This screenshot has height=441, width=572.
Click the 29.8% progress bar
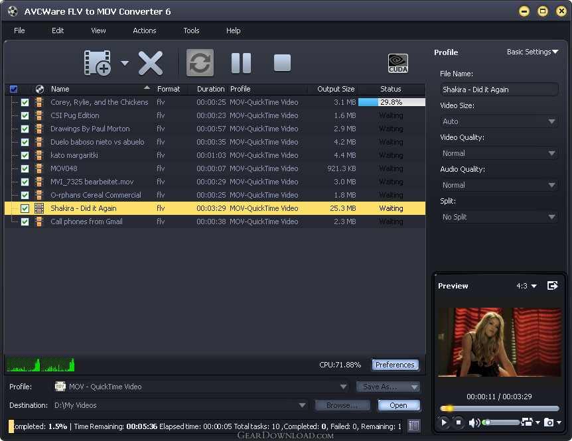click(x=392, y=102)
